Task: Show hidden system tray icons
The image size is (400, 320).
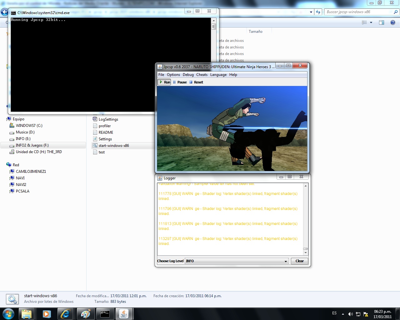Action: click(343, 314)
